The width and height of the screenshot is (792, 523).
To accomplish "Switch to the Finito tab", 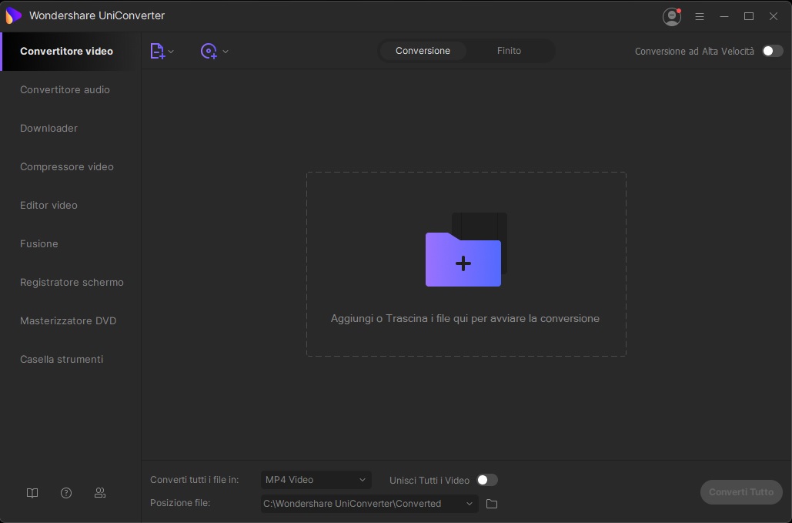I will (x=509, y=51).
